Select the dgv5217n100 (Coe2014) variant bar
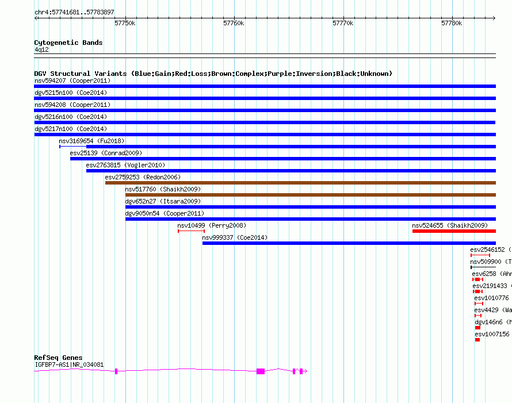The height and width of the screenshot is (403, 512). [265, 135]
